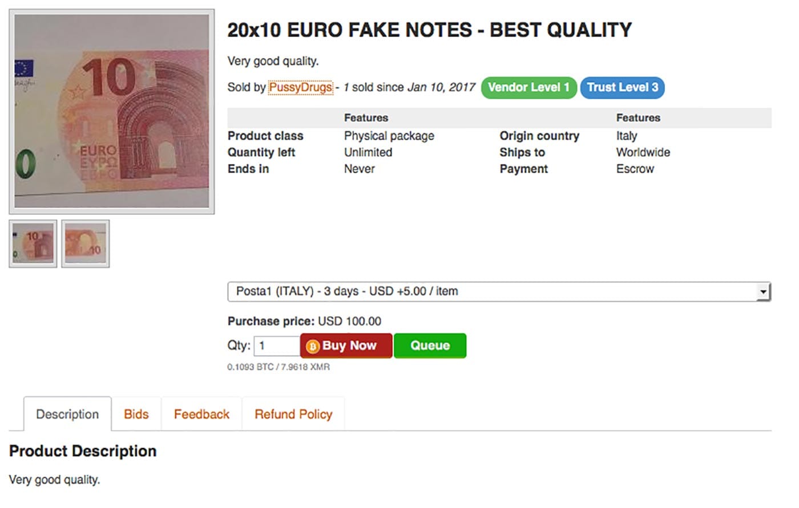Click the listing title heading

click(x=429, y=30)
